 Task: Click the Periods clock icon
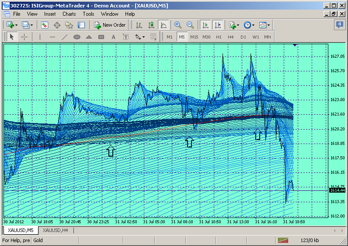[x=247, y=25]
